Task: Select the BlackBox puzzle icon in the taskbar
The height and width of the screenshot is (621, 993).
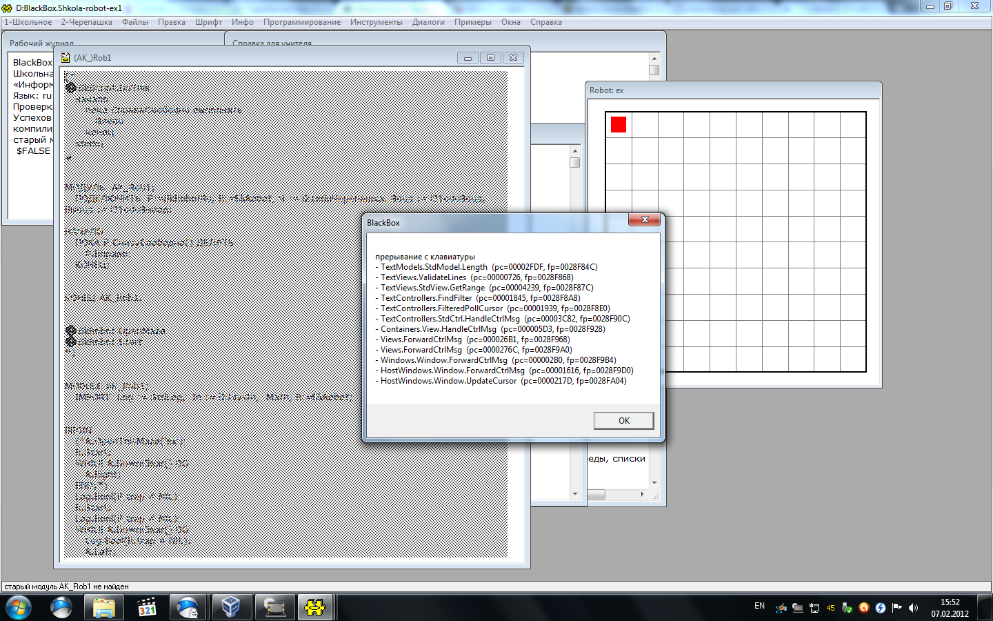Action: click(x=314, y=608)
